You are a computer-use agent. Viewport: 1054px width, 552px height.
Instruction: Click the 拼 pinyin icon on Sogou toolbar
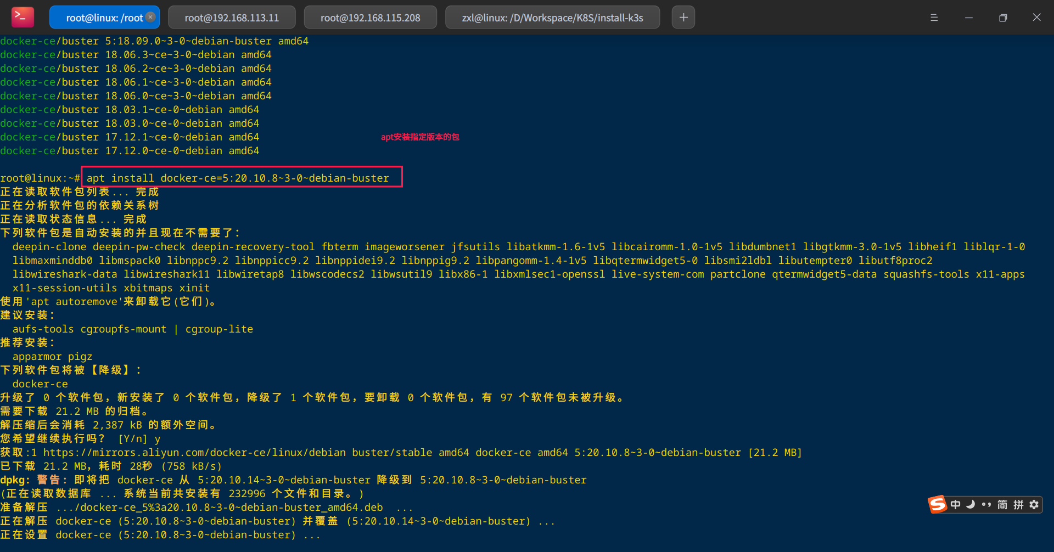pos(1019,505)
